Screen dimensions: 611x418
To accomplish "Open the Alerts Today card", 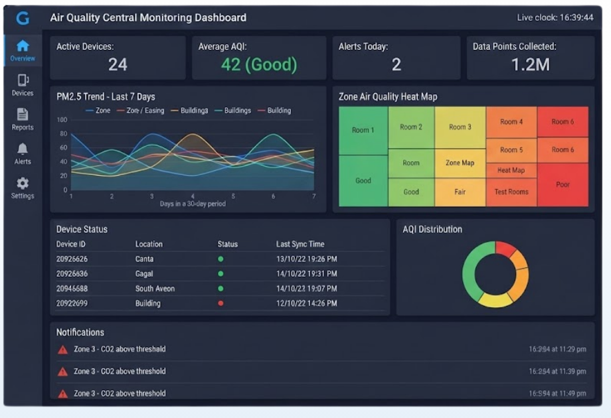I will [x=396, y=58].
